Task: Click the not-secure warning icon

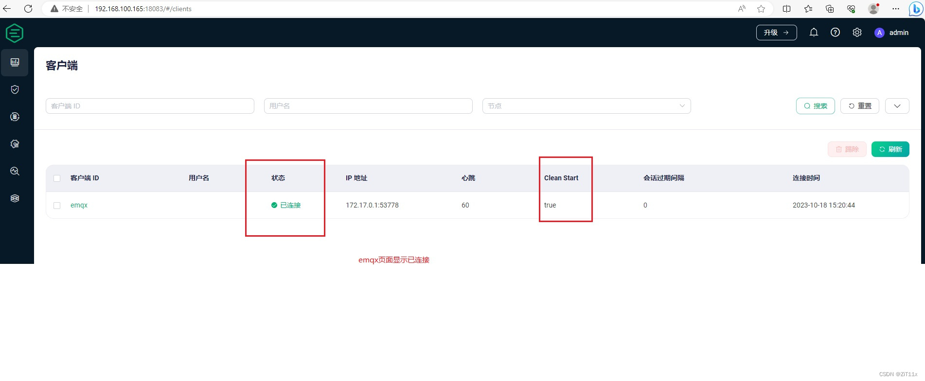Action: coord(54,9)
